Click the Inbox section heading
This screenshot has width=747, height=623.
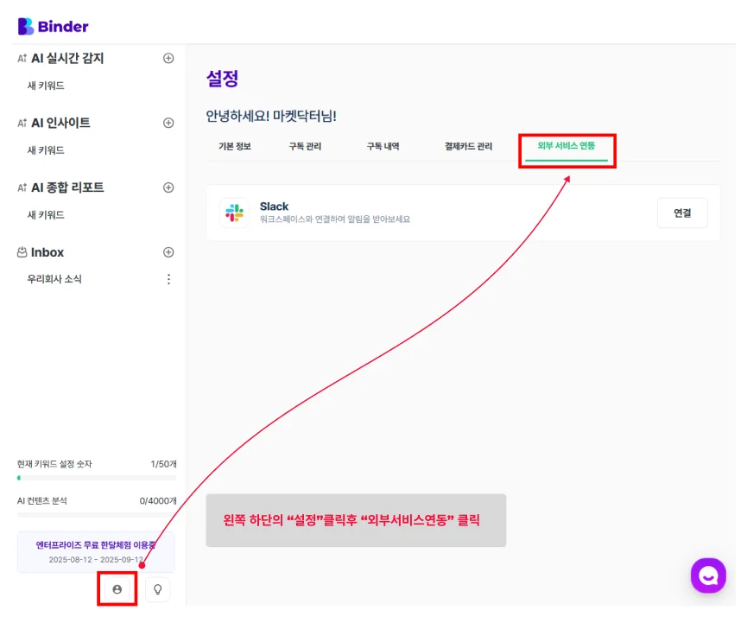coord(47,252)
